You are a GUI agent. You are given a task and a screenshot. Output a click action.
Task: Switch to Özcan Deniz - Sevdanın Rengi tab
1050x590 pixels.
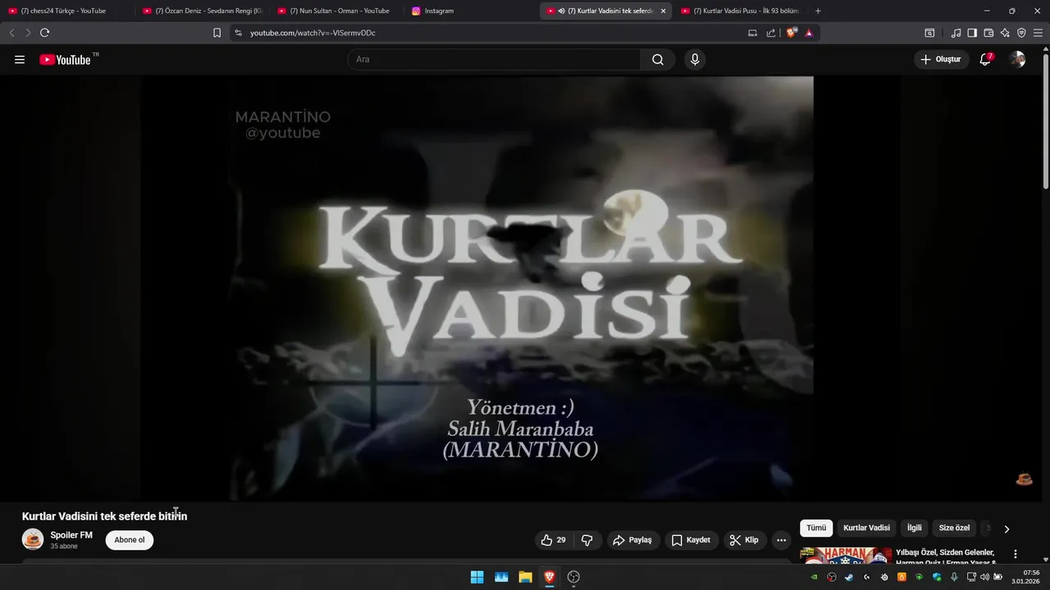pos(202,11)
